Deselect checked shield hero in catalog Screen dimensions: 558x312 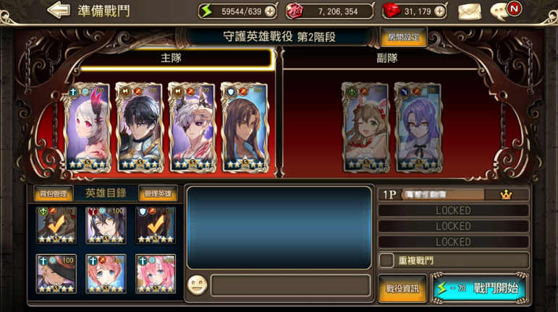pos(156,225)
